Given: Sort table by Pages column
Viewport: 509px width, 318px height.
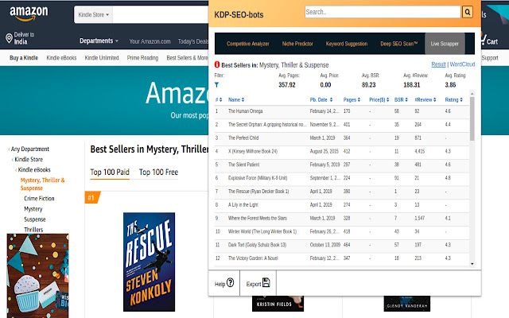Looking at the screenshot, I should tap(352, 99).
